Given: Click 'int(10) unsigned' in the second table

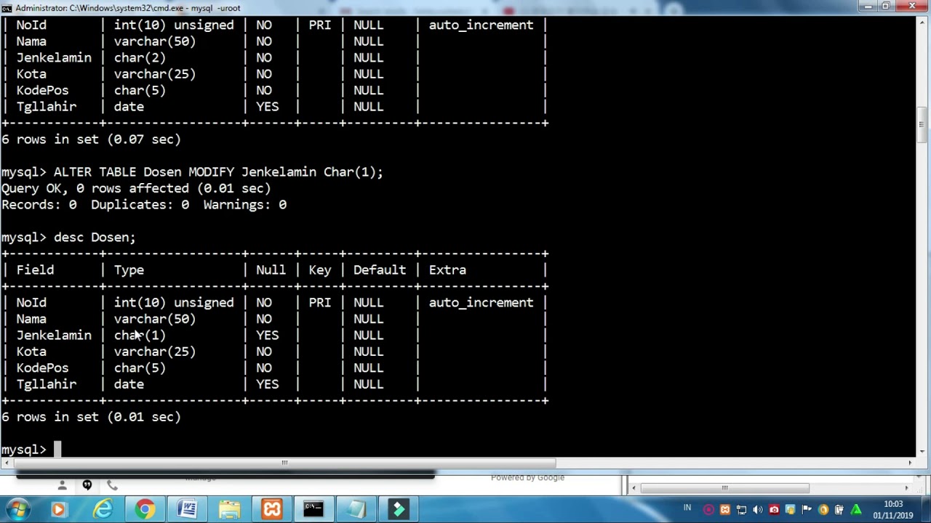Looking at the screenshot, I should coord(174,303).
